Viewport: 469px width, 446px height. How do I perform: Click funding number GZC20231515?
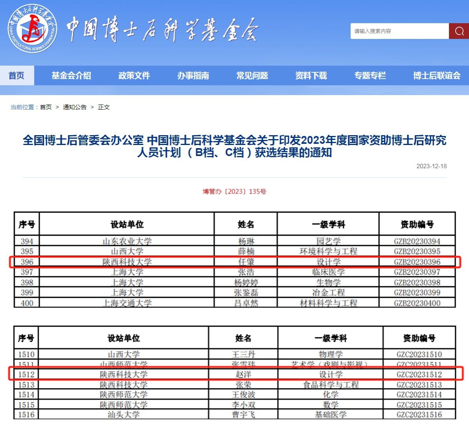pos(419,405)
